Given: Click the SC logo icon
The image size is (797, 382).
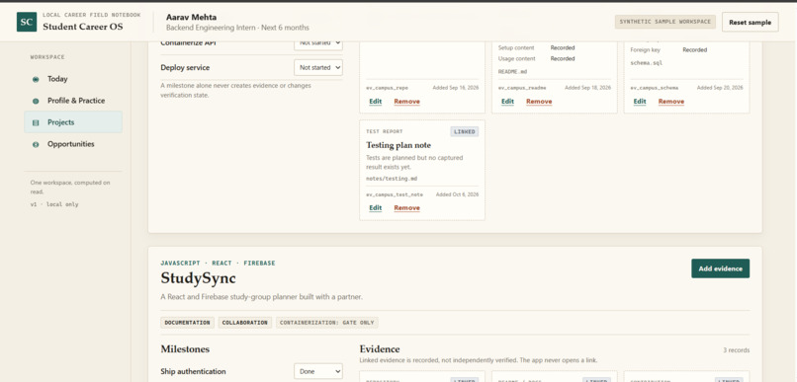Looking at the screenshot, I should click(27, 22).
